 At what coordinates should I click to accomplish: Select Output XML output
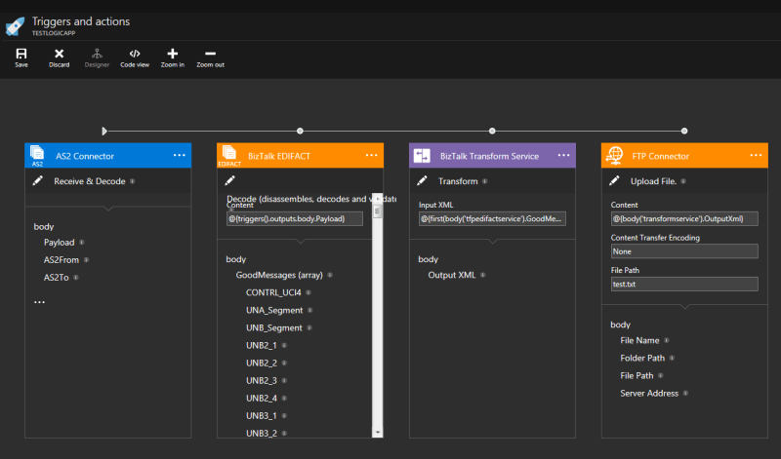[452, 275]
